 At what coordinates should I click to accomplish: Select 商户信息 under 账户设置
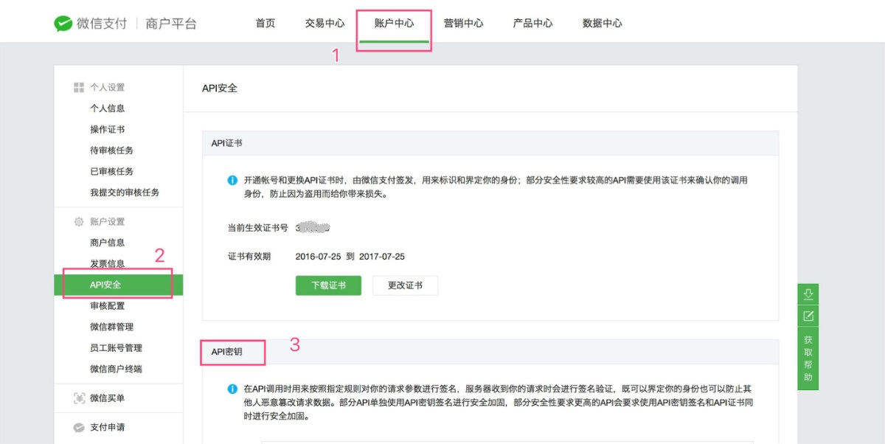tap(108, 243)
